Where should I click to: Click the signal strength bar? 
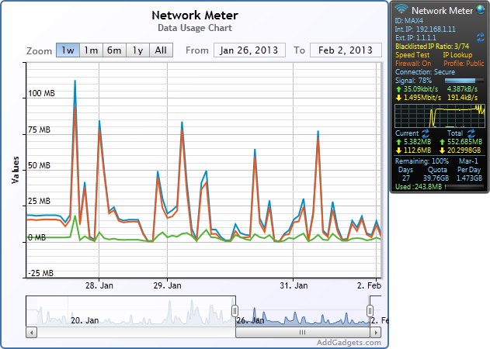(x=463, y=81)
